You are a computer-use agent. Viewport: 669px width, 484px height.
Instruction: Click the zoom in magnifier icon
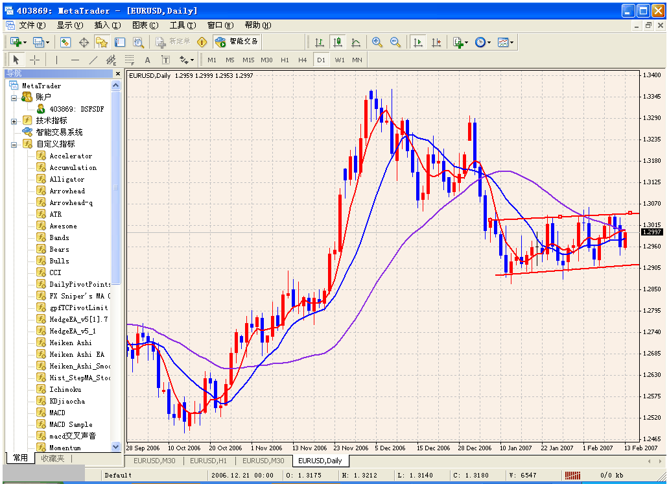(377, 42)
